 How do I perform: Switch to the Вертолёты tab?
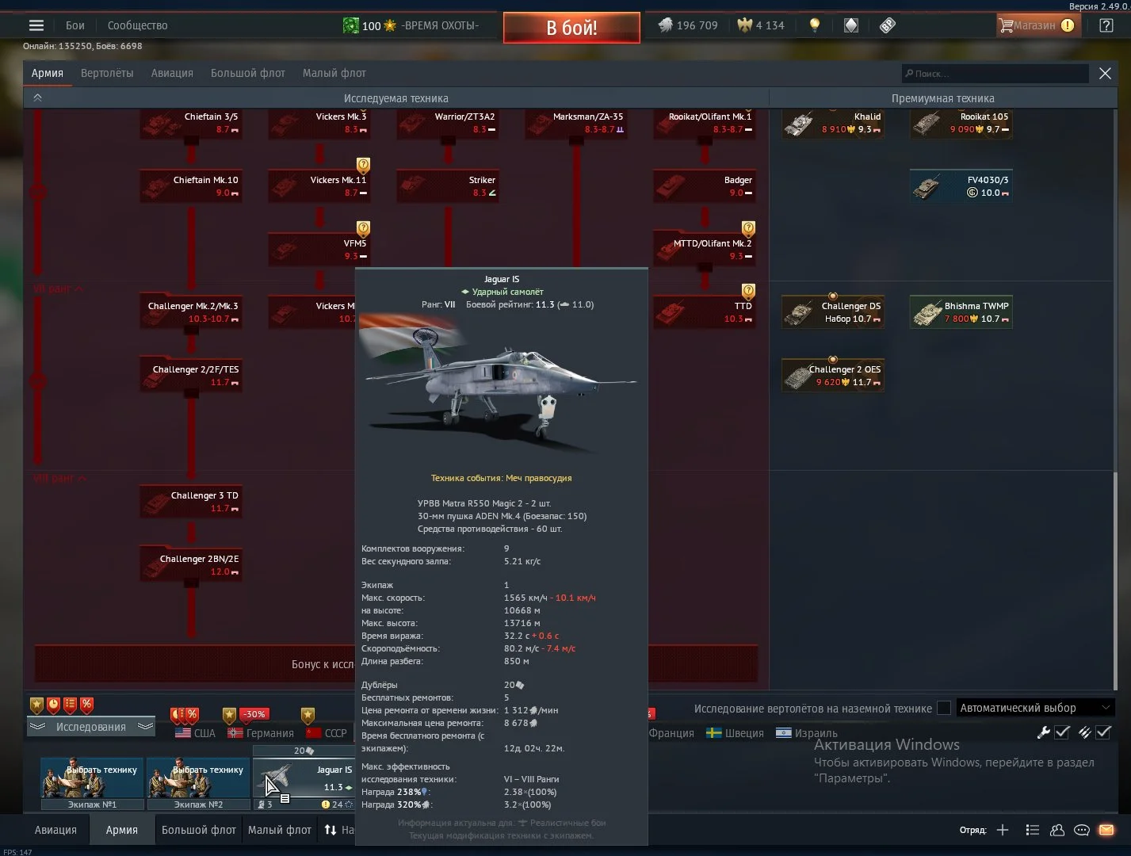point(107,73)
